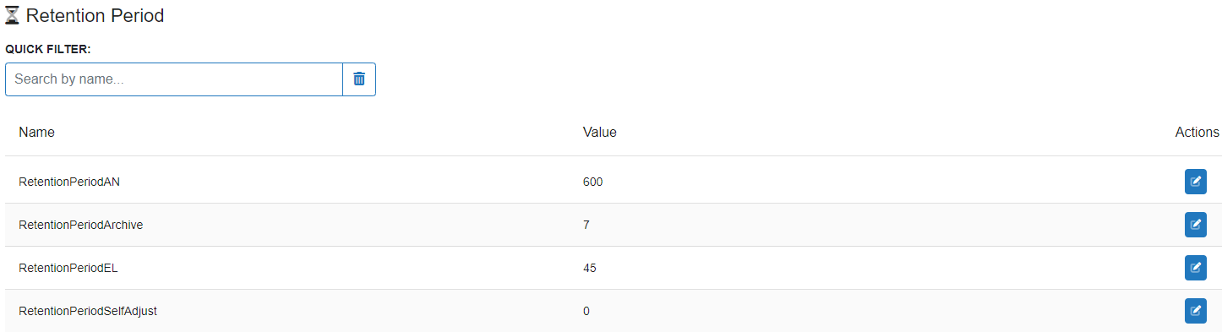Click the value 0 for SelfAdjust

[586, 311]
